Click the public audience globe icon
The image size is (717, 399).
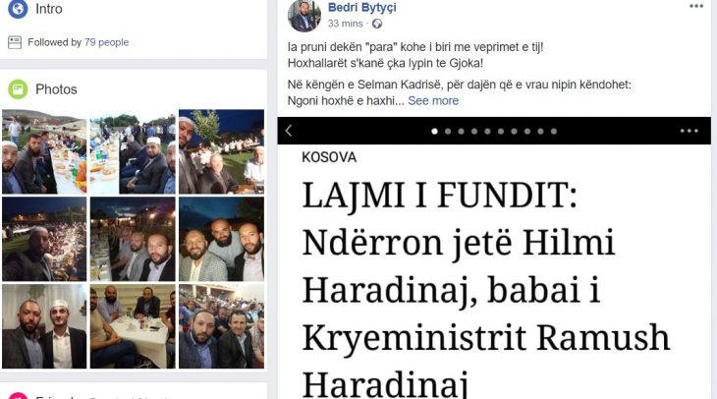pyautogui.click(x=377, y=24)
